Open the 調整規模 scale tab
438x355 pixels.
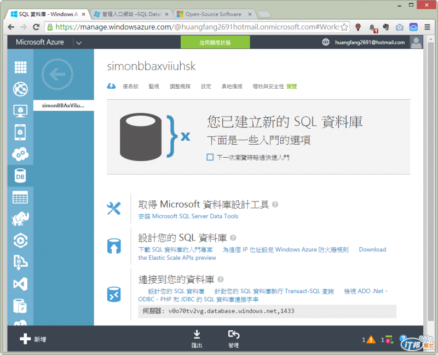click(x=180, y=87)
